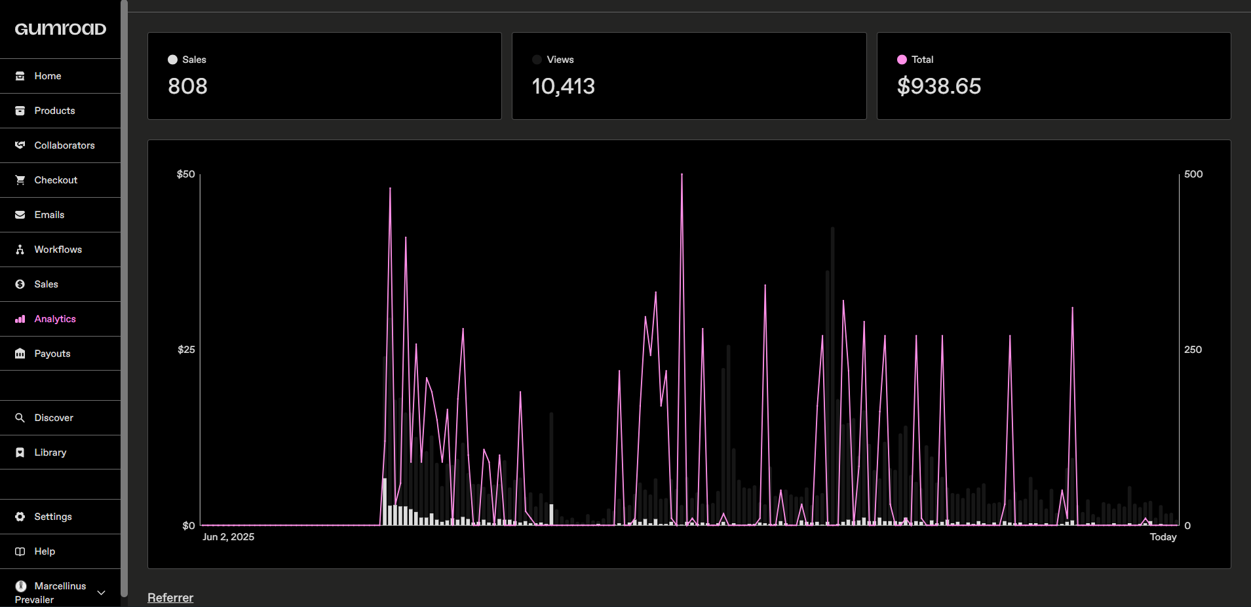This screenshot has width=1251, height=607.
Task: Click the sidebar vertical scrollbar
Action: 125,298
